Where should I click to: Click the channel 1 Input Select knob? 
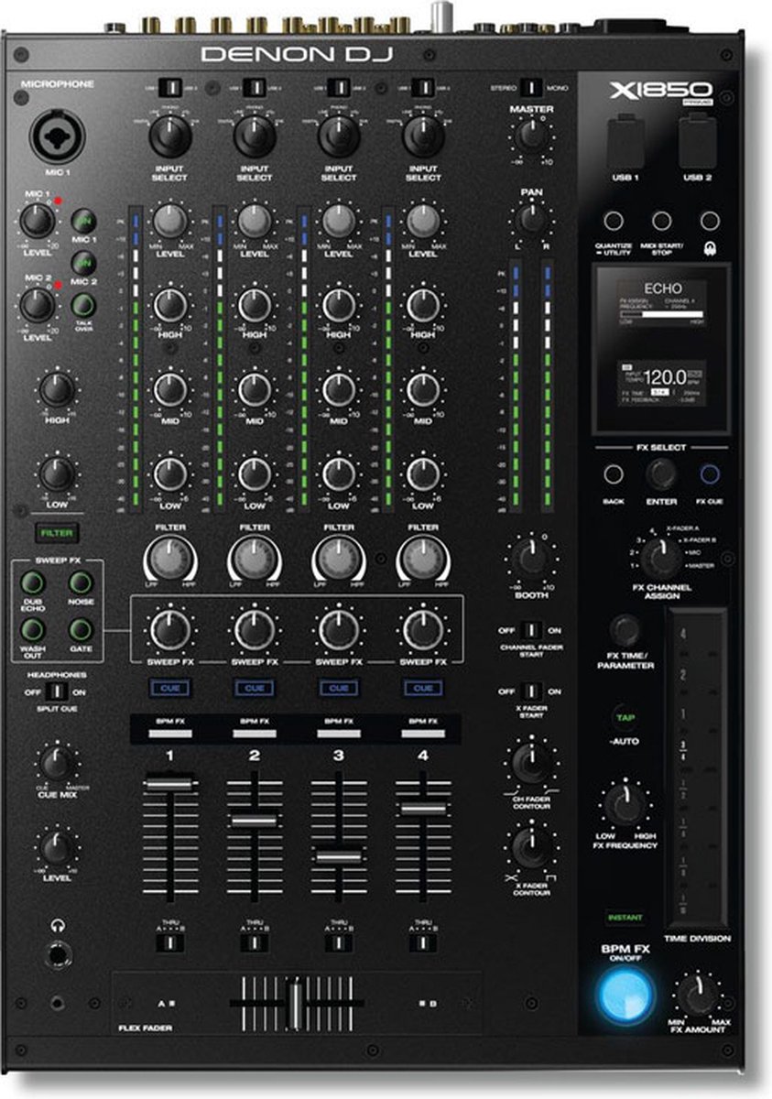pos(170,136)
